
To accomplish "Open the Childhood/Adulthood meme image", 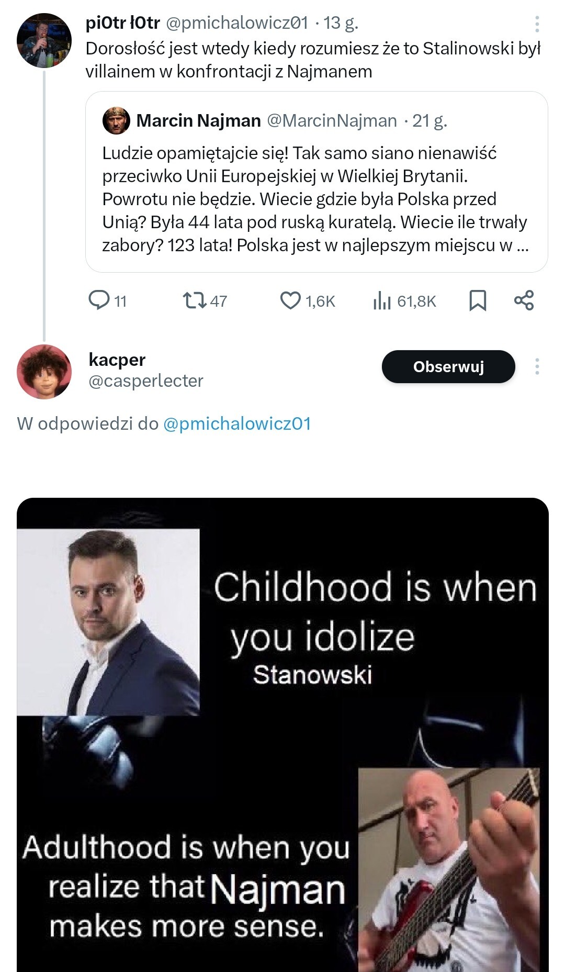I will coord(282,733).
